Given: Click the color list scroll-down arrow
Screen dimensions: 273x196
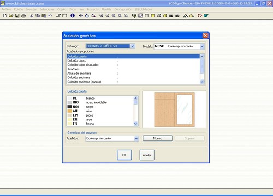Looking at the screenshot, I should coord(135,124).
